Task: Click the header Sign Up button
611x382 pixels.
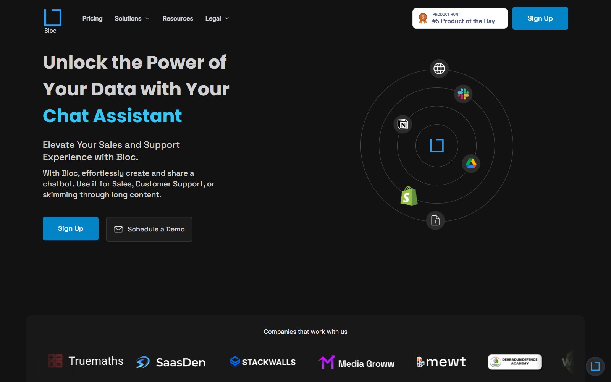Action: (x=540, y=18)
